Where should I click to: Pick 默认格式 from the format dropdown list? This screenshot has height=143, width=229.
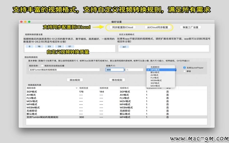[161, 72]
